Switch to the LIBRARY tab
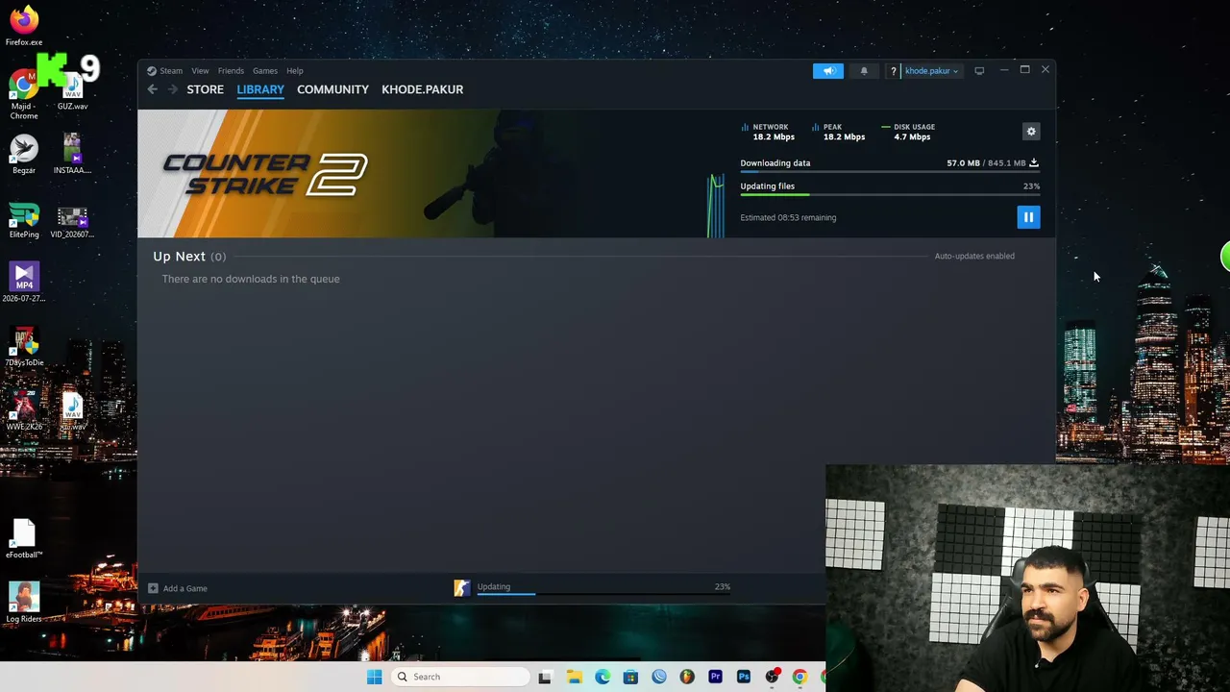The width and height of the screenshot is (1230, 692). [260, 89]
